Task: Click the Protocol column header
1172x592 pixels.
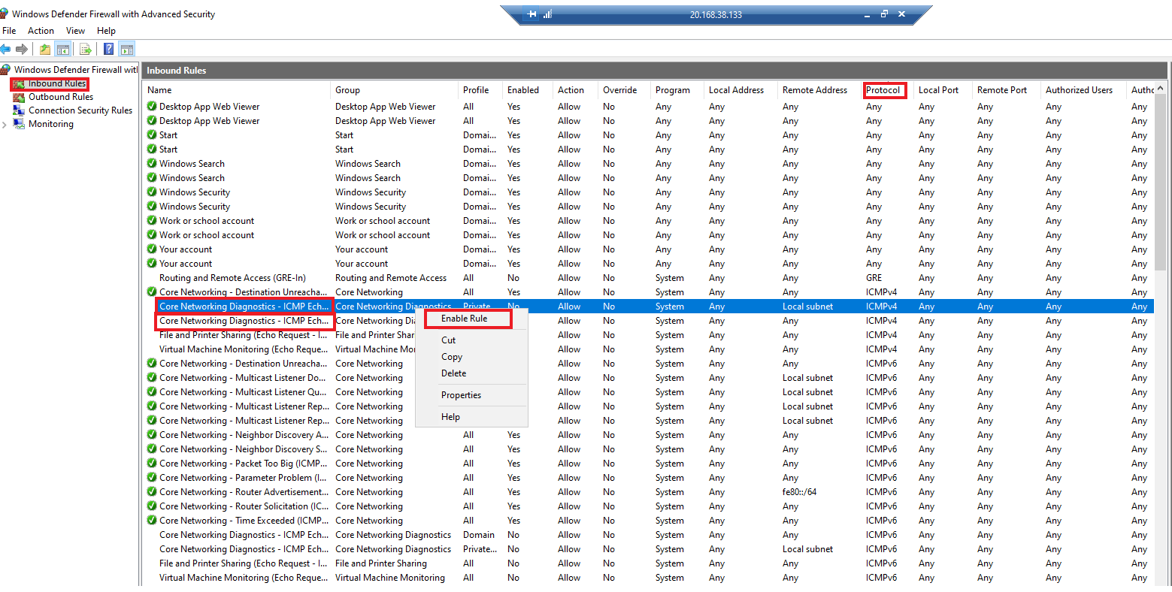Action: tap(884, 89)
